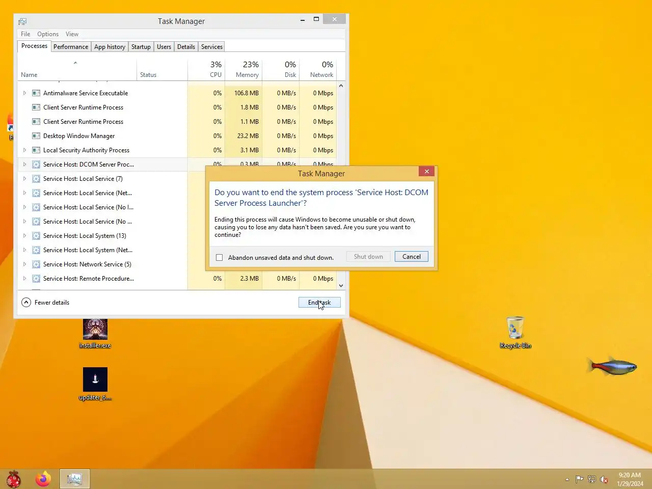Expand the Local Security Authority Process row
The width and height of the screenshot is (652, 489).
[x=24, y=150]
